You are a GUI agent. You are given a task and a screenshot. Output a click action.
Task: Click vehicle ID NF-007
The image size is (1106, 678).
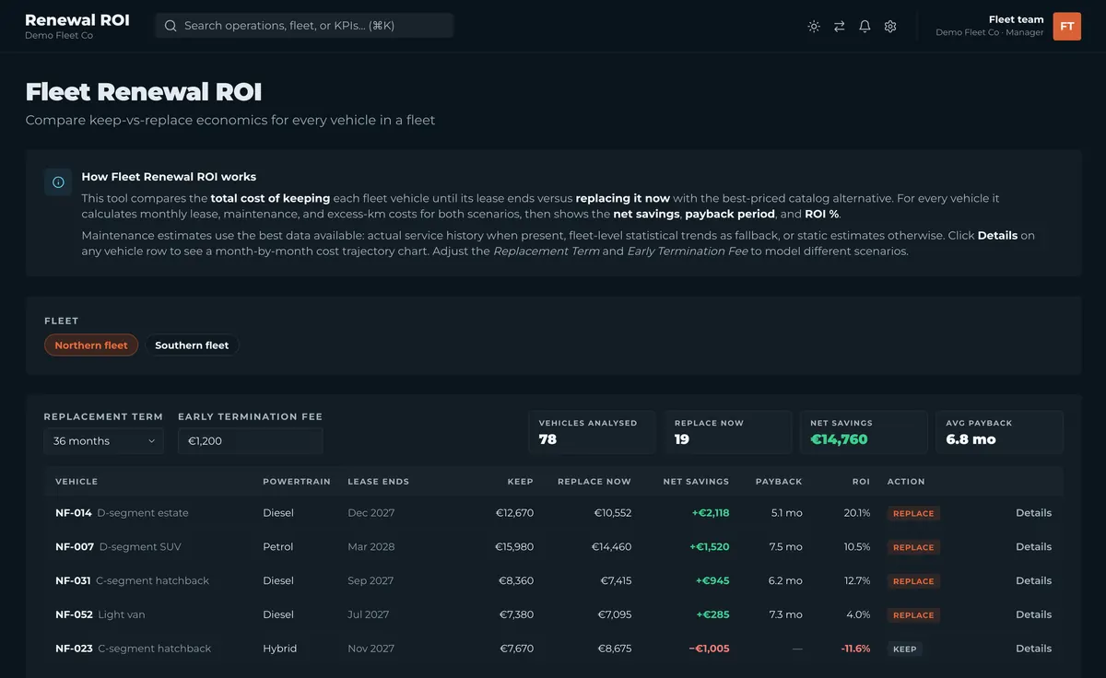[75, 547]
